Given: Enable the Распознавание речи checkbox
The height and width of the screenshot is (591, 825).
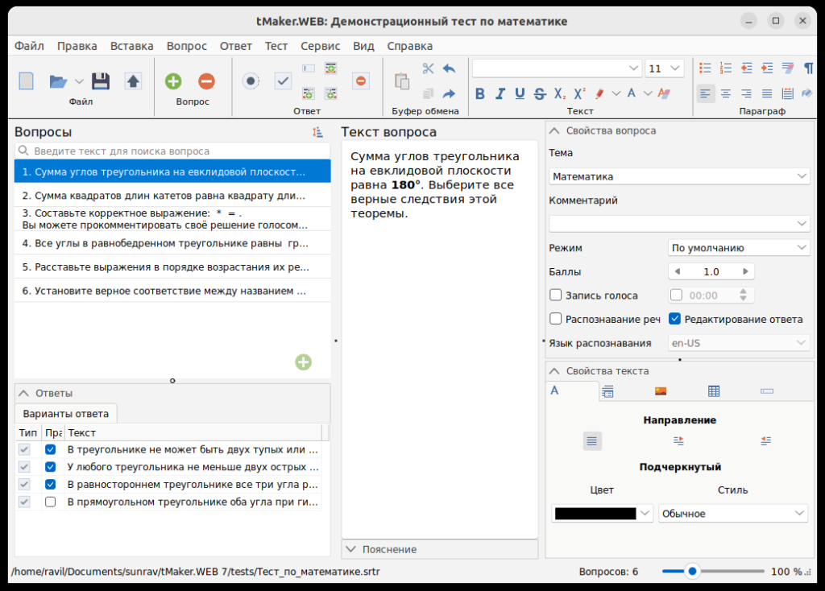Looking at the screenshot, I should [556, 319].
